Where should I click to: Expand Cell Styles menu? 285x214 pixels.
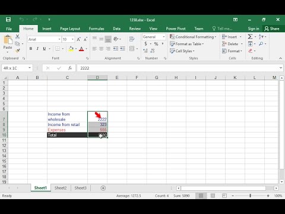[182, 51]
